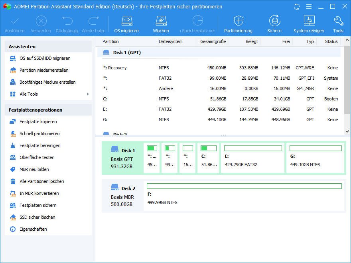Open the Partitionierung shield tool
The height and width of the screenshot is (263, 351).
pos(238,24)
